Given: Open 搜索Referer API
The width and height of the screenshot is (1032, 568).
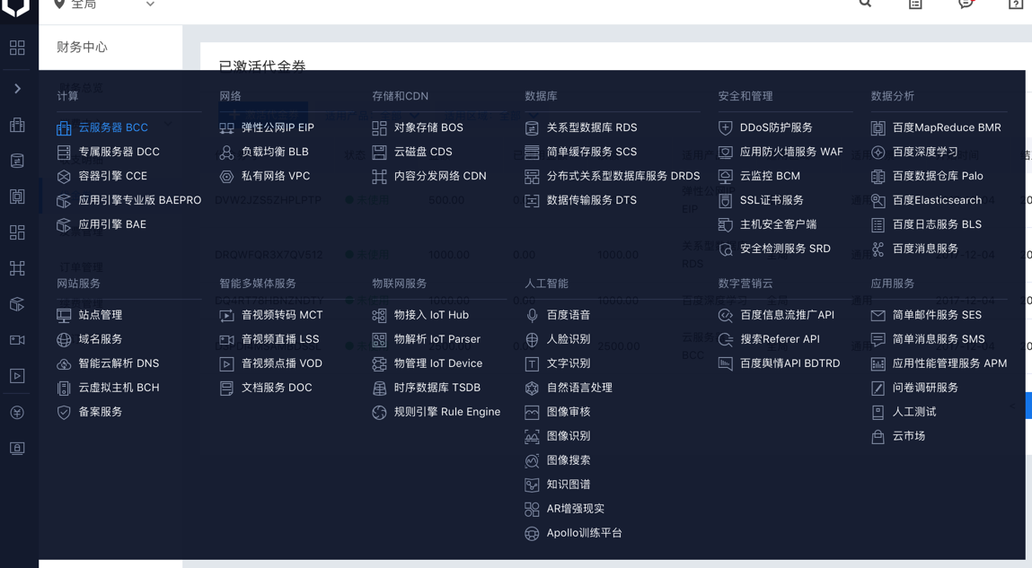Looking at the screenshot, I should coord(780,339).
